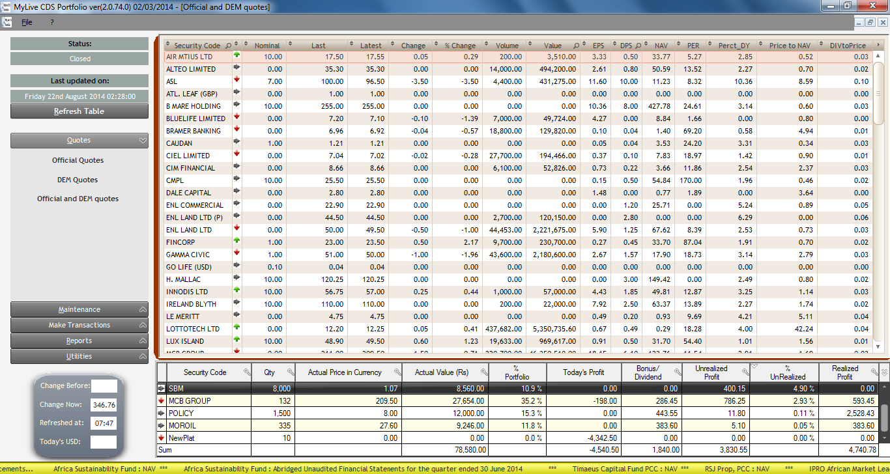Click green up arrow on FINCORP row
Viewport: 890px width, 474px height.
click(237, 242)
